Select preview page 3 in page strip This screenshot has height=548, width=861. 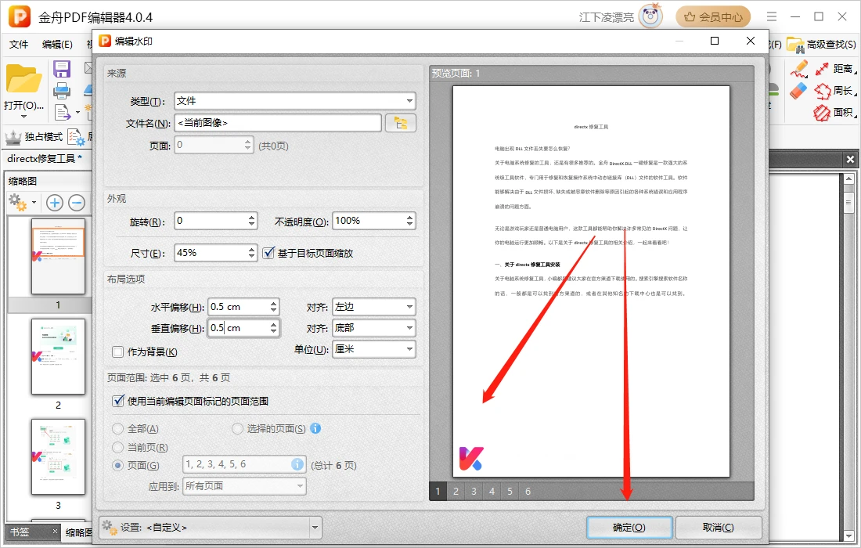(474, 492)
